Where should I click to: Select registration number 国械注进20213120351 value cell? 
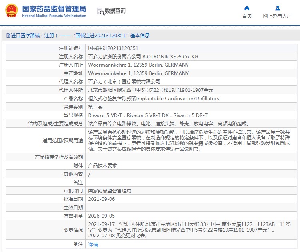(x=113, y=48)
